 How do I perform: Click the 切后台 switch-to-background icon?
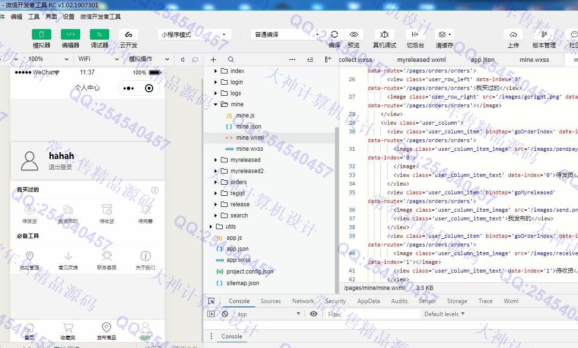415,34
